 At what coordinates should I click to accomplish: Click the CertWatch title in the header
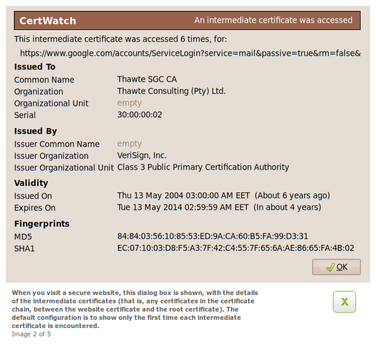(48, 21)
